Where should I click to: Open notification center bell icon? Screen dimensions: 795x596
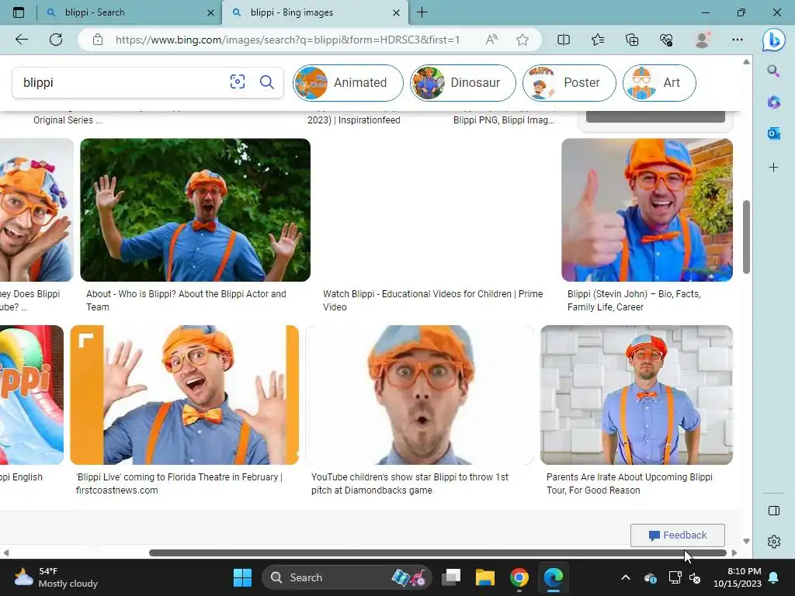coord(774,577)
